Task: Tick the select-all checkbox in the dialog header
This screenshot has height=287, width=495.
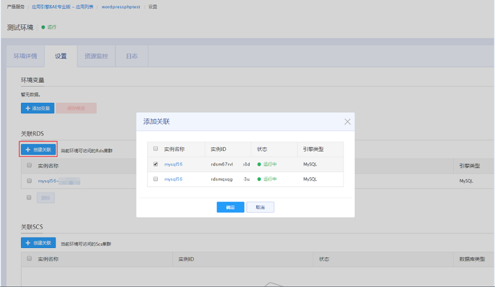Action: [x=155, y=148]
